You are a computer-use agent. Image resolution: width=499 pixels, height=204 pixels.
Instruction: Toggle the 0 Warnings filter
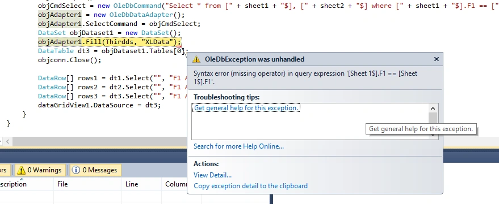pyautogui.click(x=40, y=170)
